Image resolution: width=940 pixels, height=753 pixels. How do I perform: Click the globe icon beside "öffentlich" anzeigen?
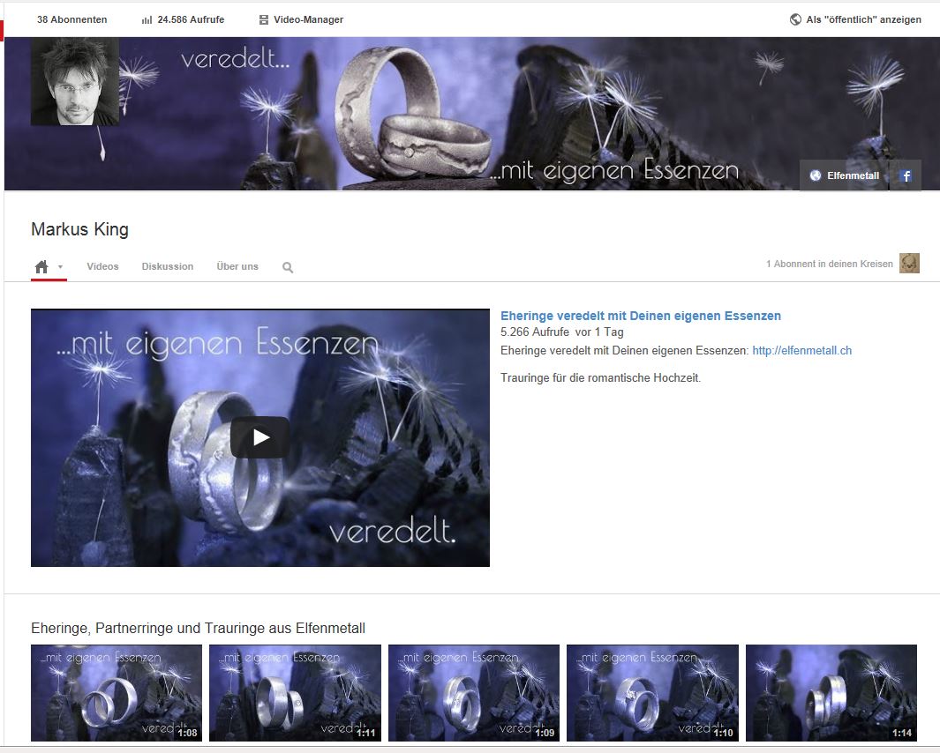point(795,19)
